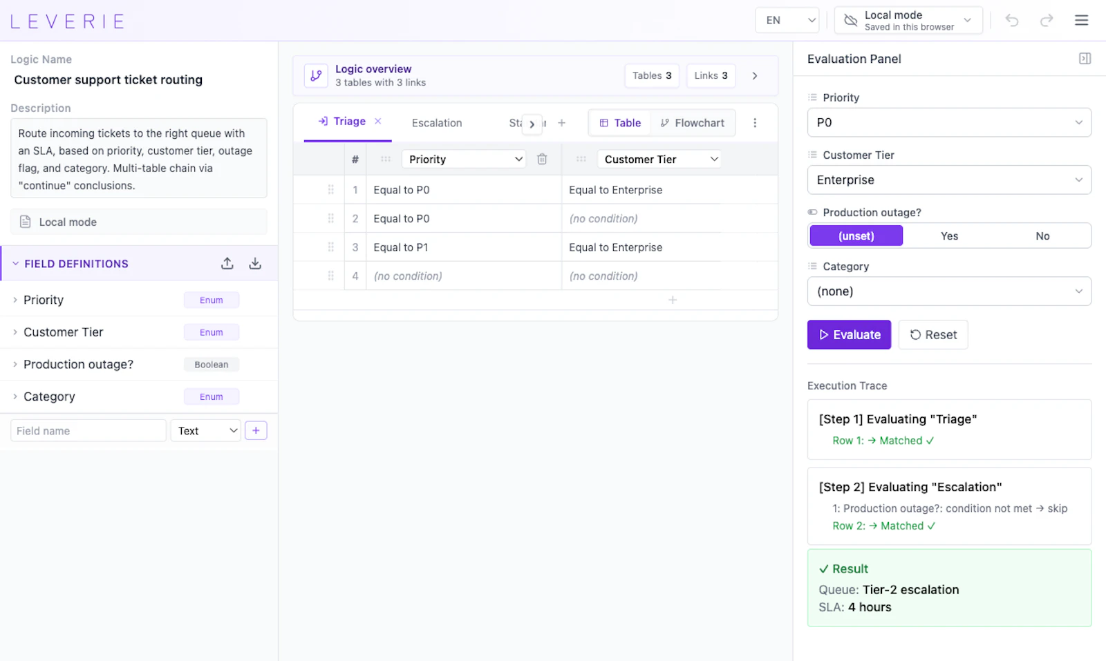Click drag handle of row 1

[x=330, y=189]
